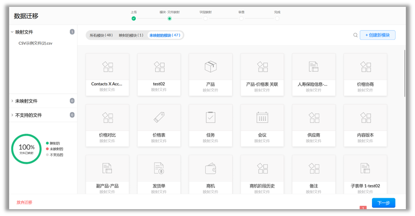Image resolution: width=415 pixels, height=216 pixels.
Task: Expand the 未映射文件 section
Action: coord(12,101)
